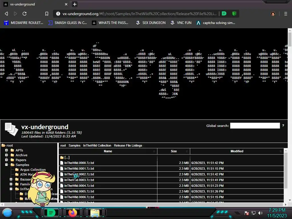Open InTheWild.0006.7z.txt
The image size is (292, 219).
pos(79,197)
